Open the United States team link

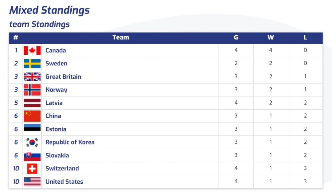tap(65, 181)
